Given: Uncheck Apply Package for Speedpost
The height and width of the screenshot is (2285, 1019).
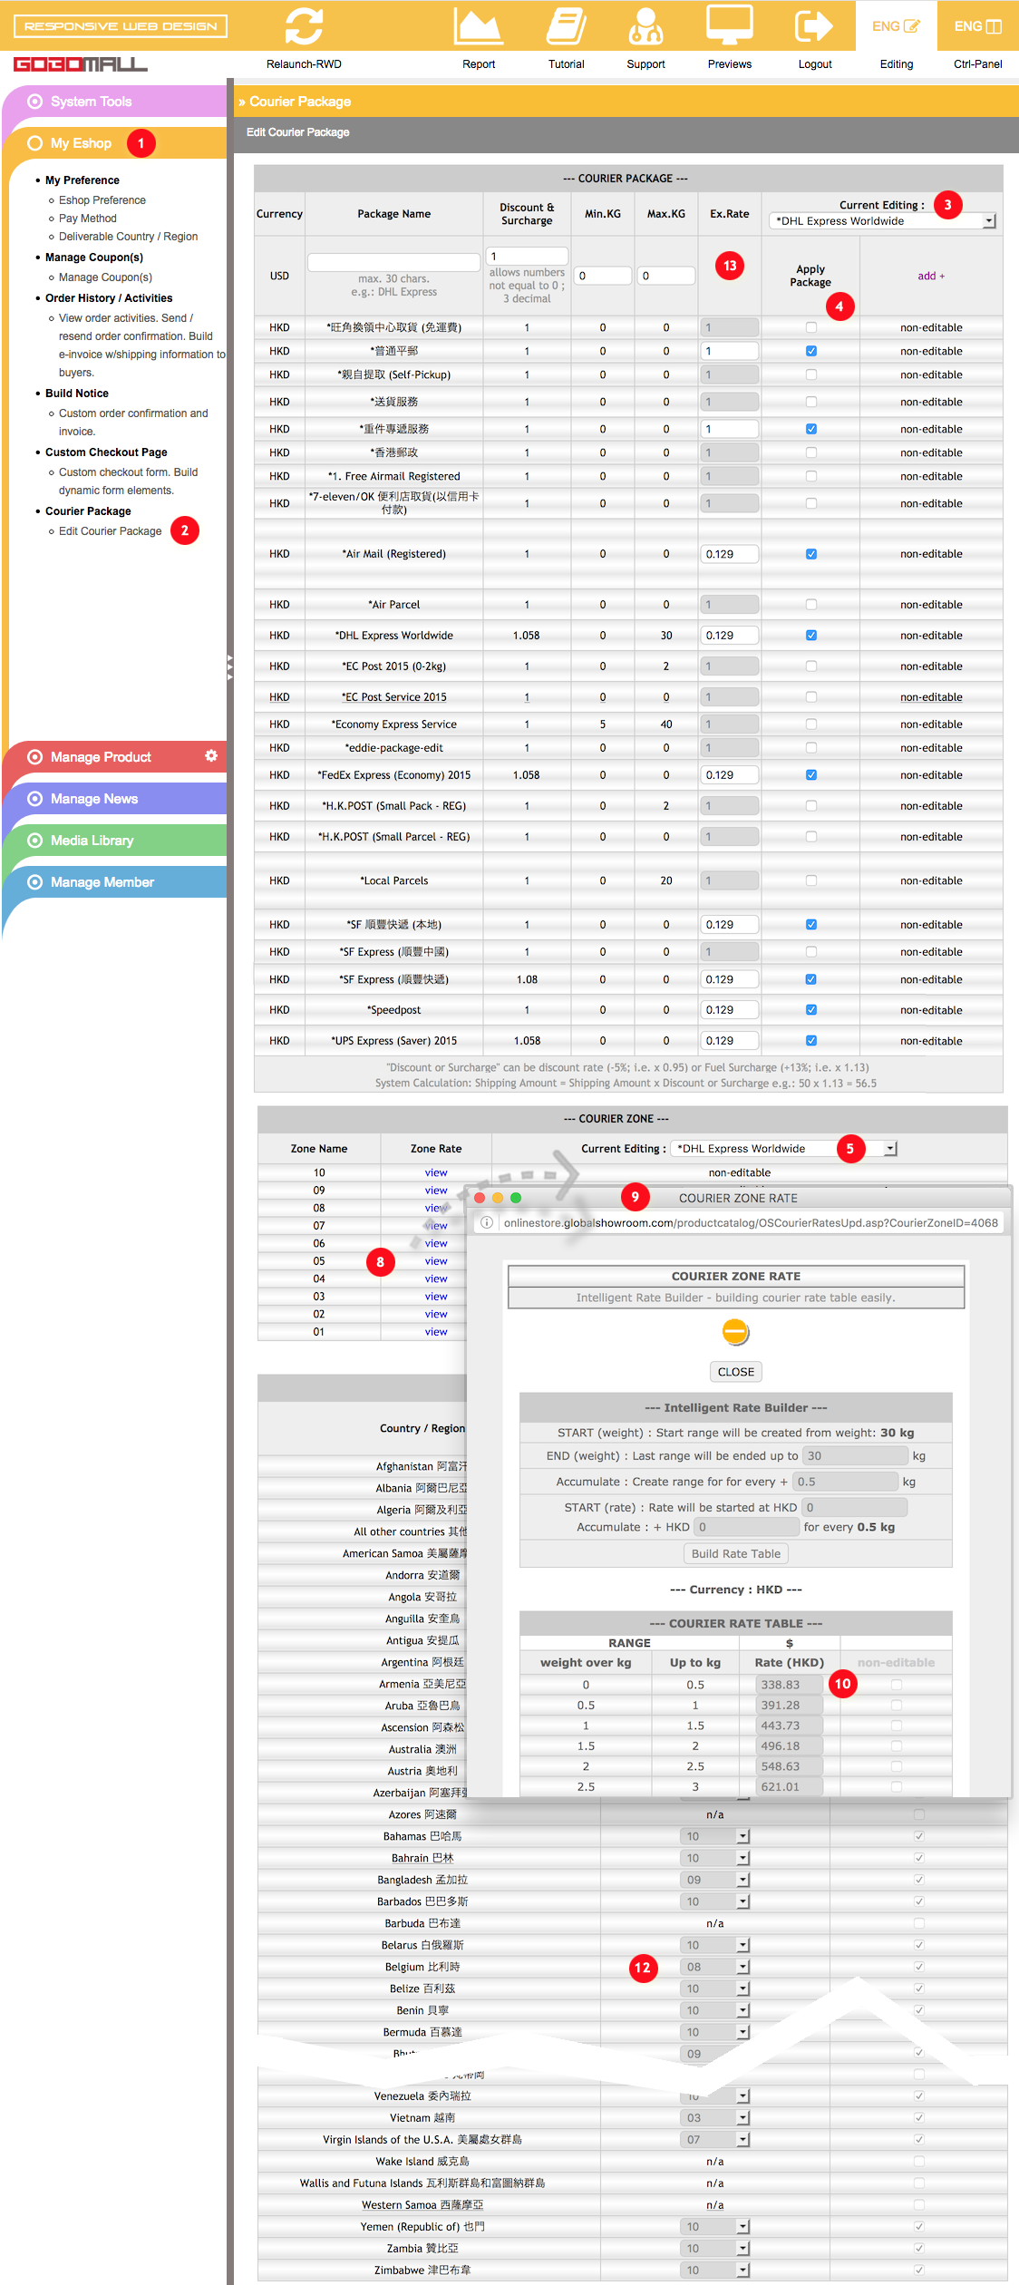Looking at the screenshot, I should (x=811, y=1010).
